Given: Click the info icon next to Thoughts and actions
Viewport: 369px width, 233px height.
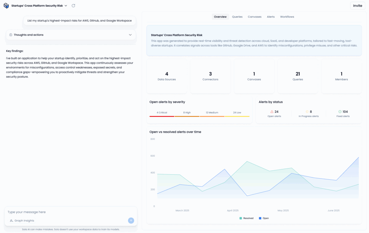Looking at the screenshot, I should pyautogui.click(x=10, y=35).
